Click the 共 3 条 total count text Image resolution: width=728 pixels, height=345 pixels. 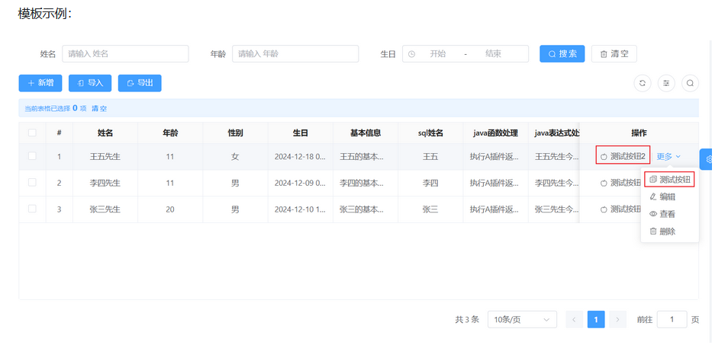tap(467, 320)
